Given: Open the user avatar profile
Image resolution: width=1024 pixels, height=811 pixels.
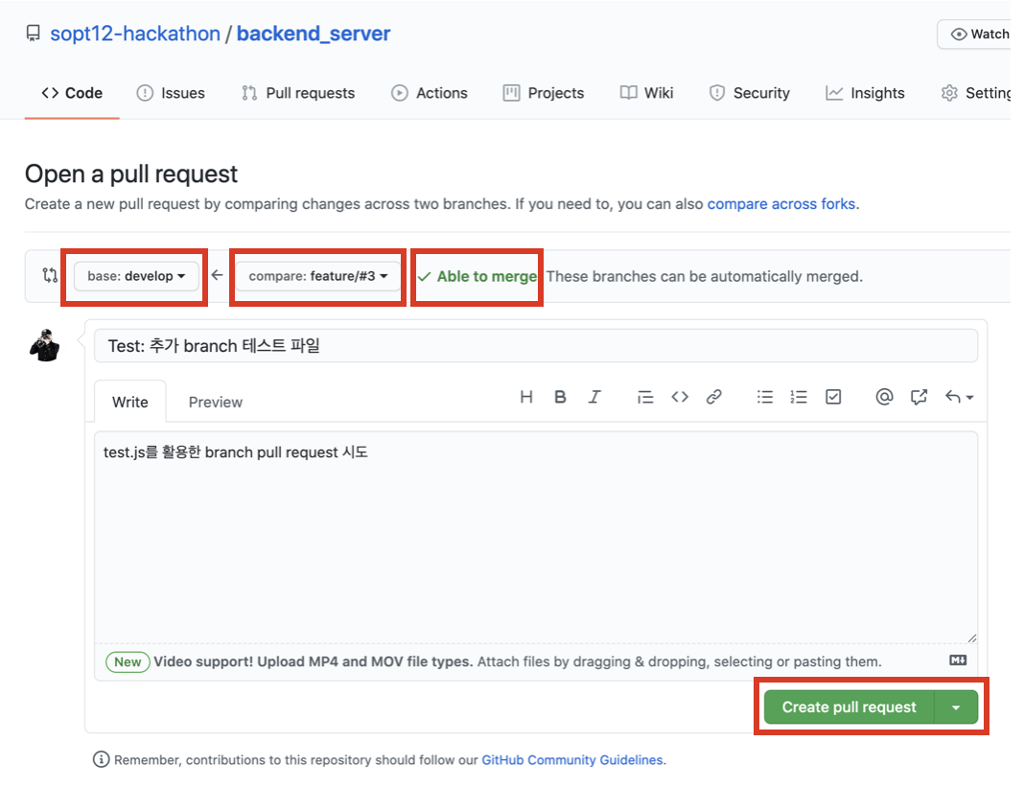Looking at the screenshot, I should 45,345.
